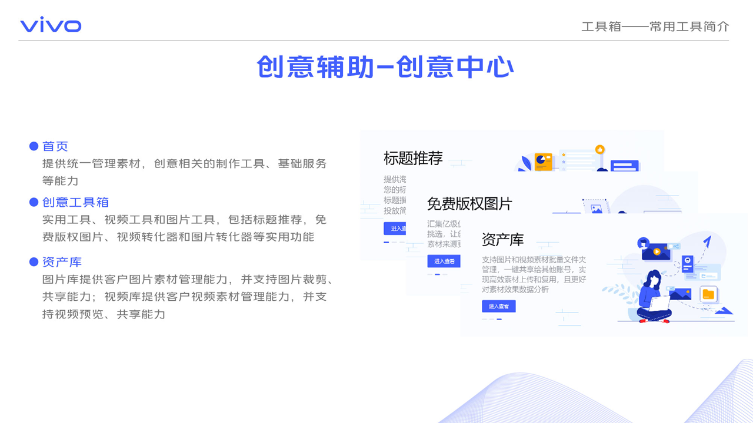Click the picture icon on 免费版权图片 card
Screen dimensions: 753x423
click(597, 209)
